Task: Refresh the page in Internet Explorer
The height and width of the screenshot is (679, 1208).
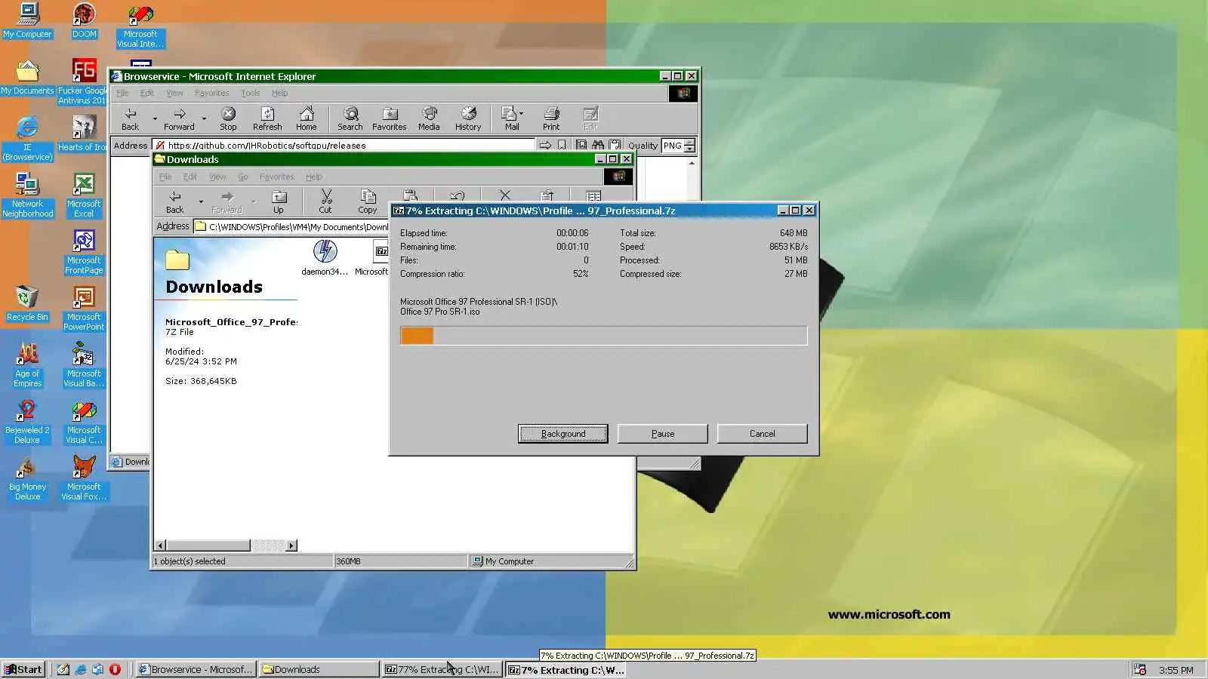Action: pos(267,118)
